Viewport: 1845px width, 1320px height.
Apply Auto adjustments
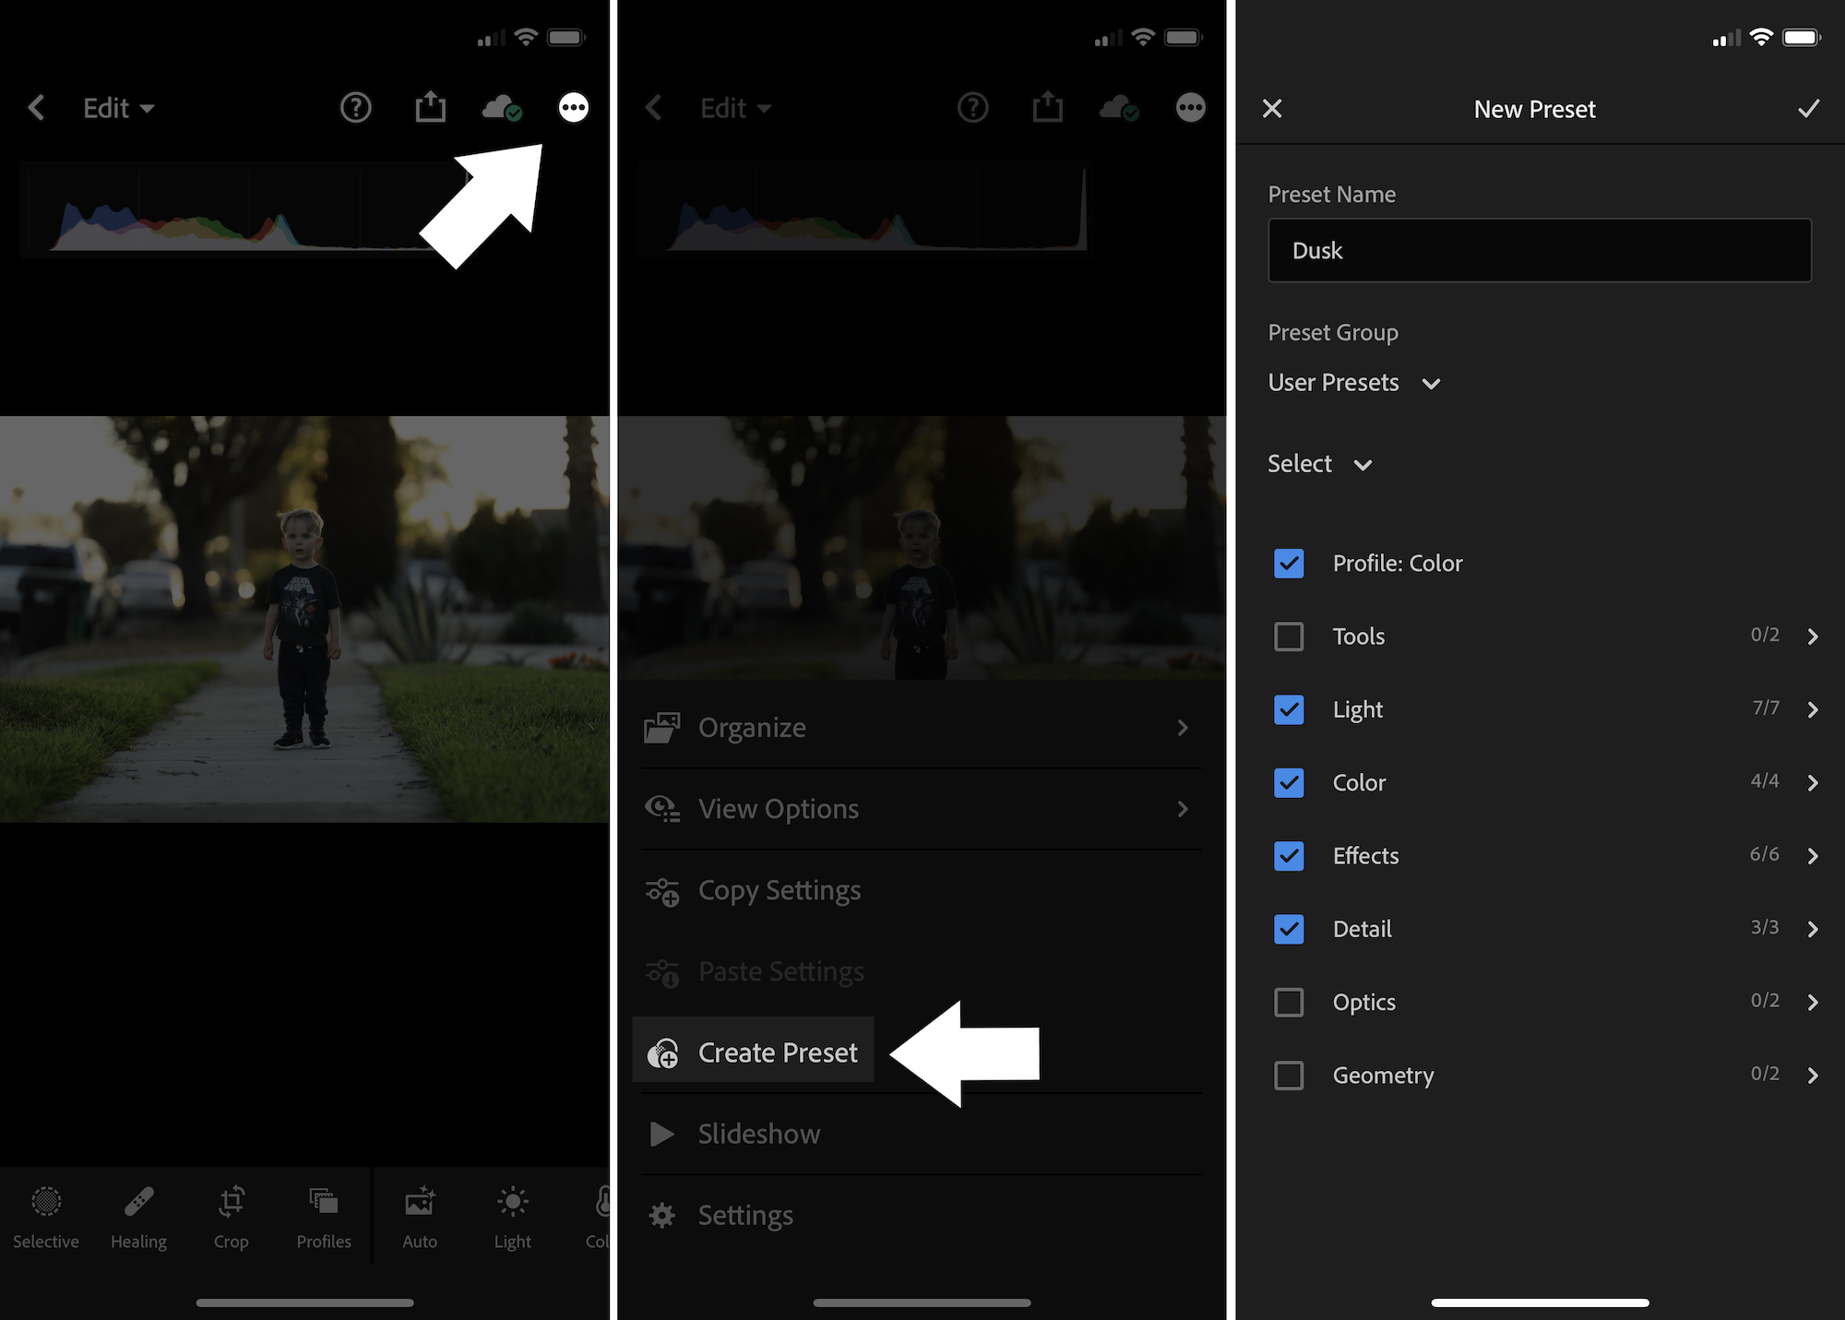click(x=420, y=1216)
